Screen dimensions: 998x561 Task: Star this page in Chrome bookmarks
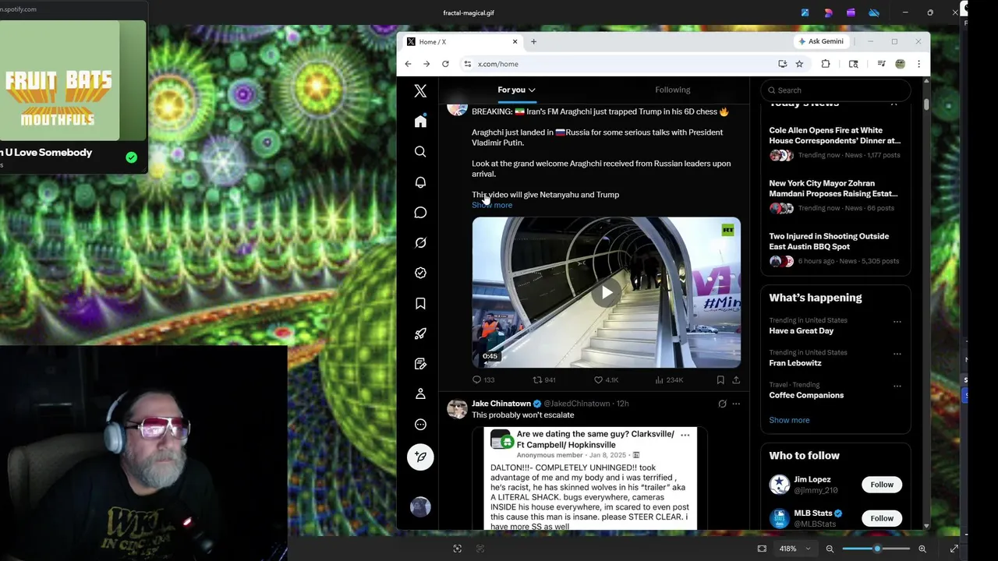(x=799, y=64)
